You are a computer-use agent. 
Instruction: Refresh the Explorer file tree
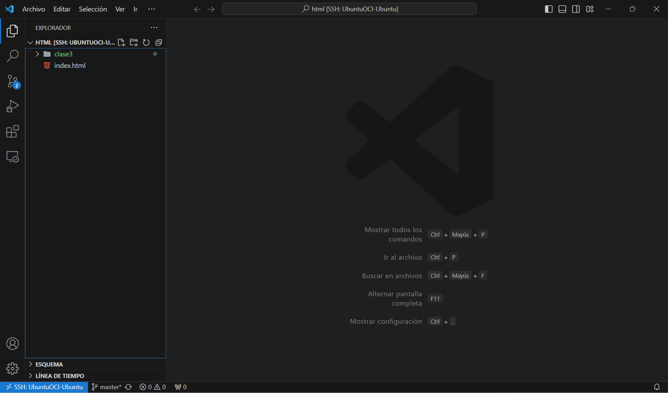click(146, 42)
